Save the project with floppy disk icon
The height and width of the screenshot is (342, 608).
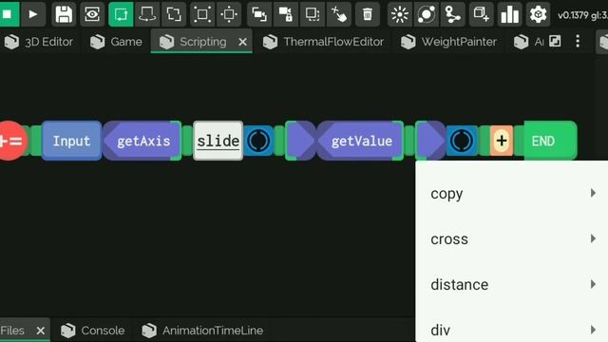[64, 14]
